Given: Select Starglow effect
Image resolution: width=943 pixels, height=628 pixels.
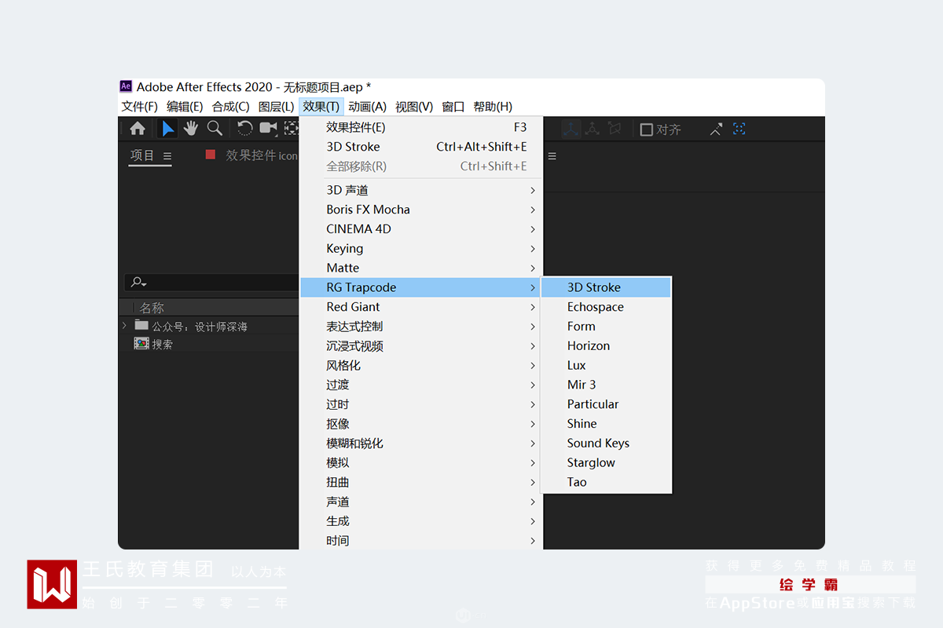Looking at the screenshot, I should [x=606, y=463].
